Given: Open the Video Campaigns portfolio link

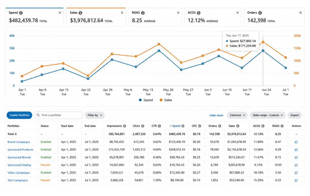Looking at the screenshot, I should (x=18, y=173).
